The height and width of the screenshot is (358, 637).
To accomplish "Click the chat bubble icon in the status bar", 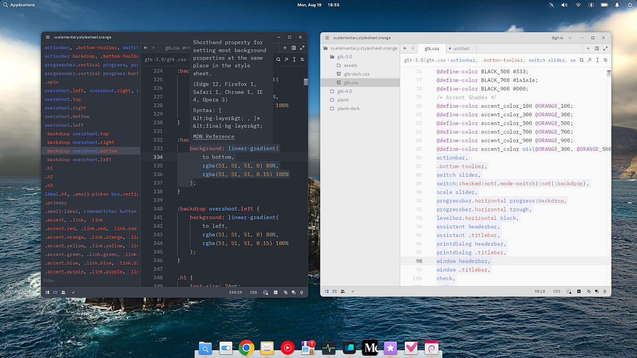I will pos(597,291).
